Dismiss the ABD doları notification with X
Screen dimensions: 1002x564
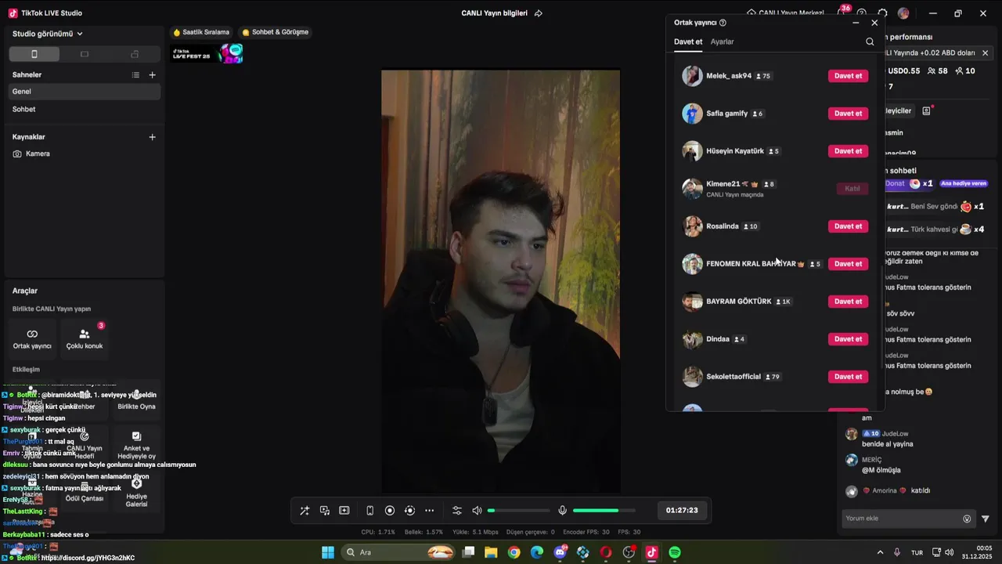(985, 52)
